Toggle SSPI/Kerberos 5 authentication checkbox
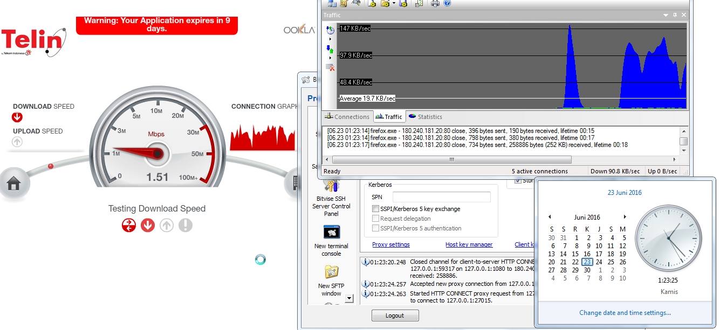This screenshot has width=720, height=330. [375, 228]
